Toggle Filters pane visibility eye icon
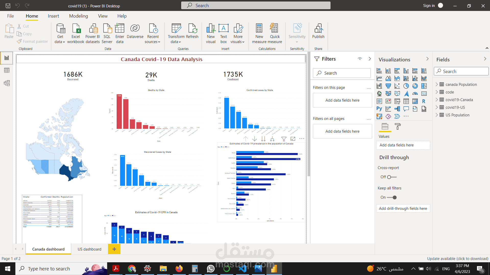 [360, 59]
